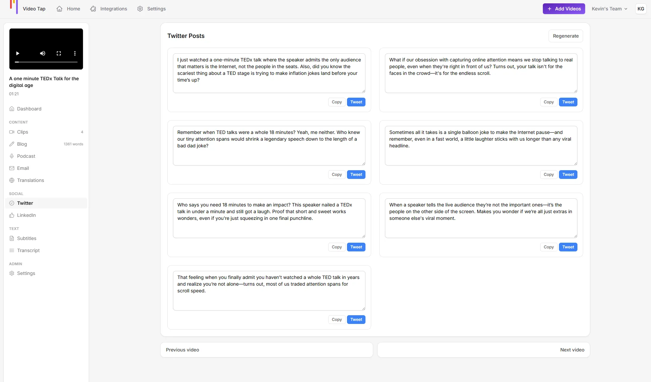Click the Integrations puzzle icon
651x382 pixels.
click(x=93, y=9)
